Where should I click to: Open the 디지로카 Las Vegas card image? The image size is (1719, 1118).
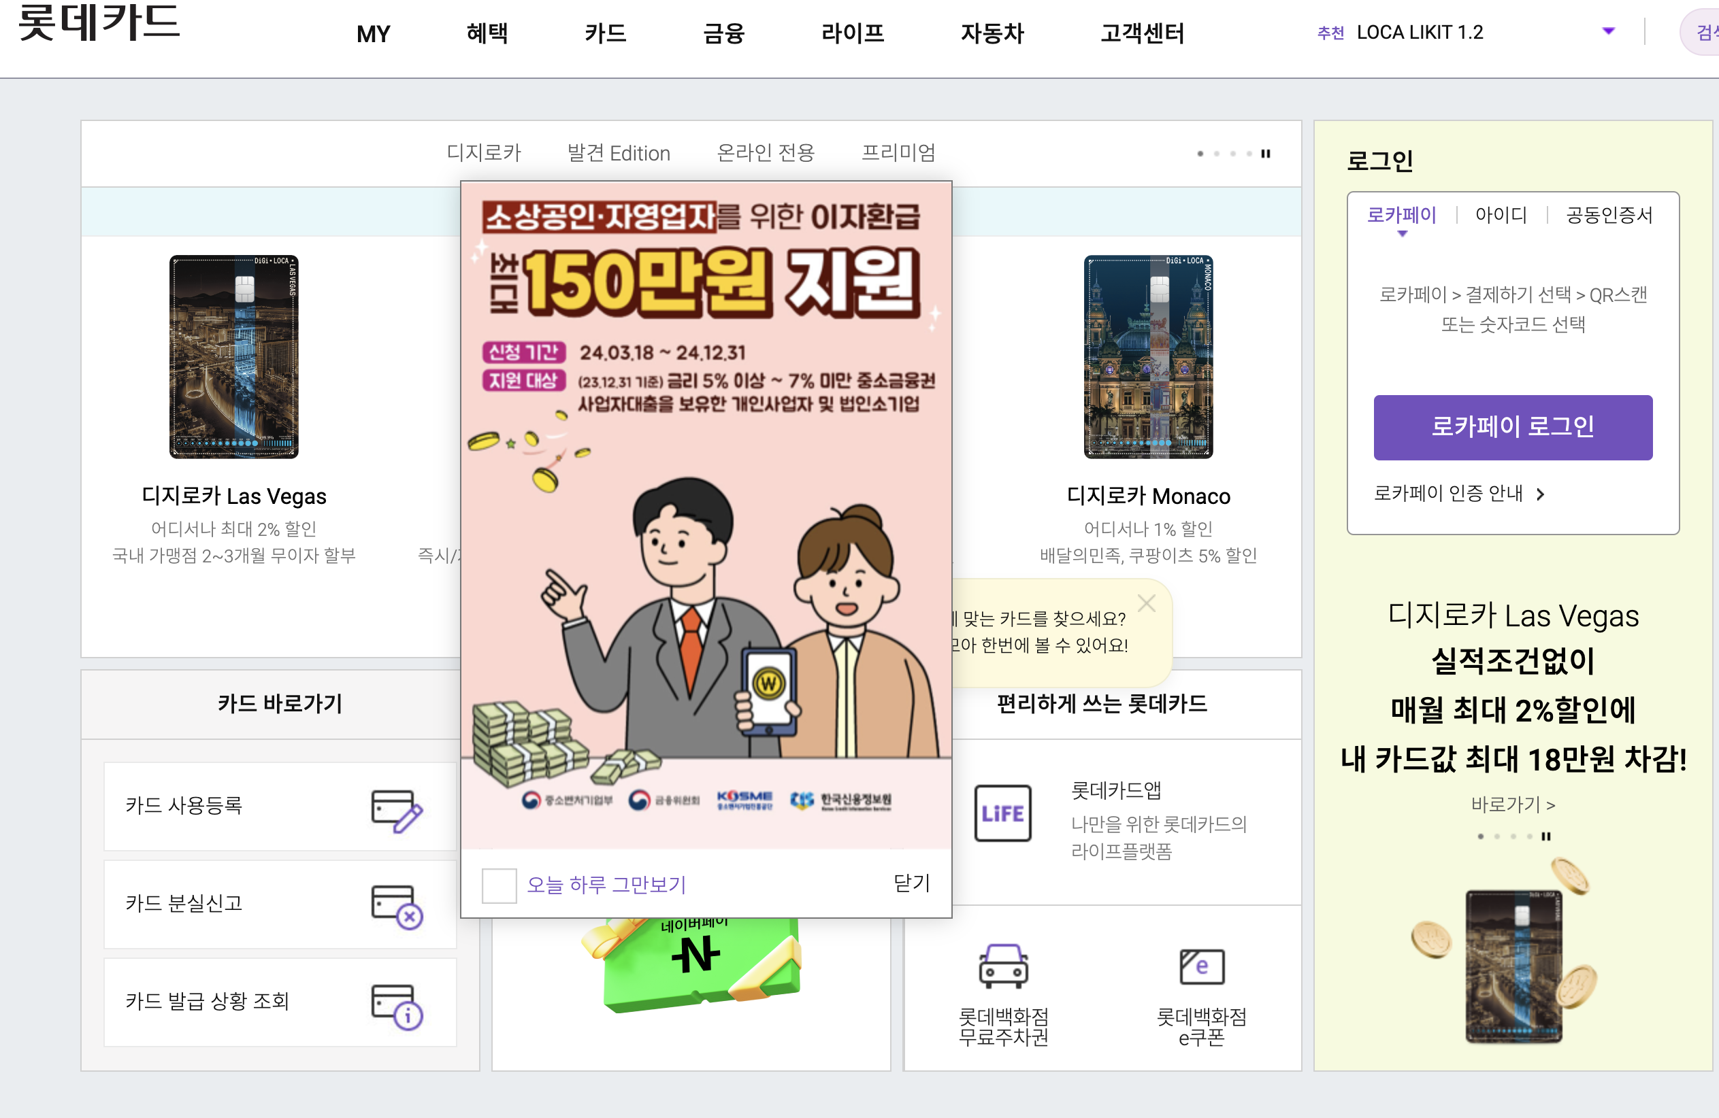tap(234, 356)
